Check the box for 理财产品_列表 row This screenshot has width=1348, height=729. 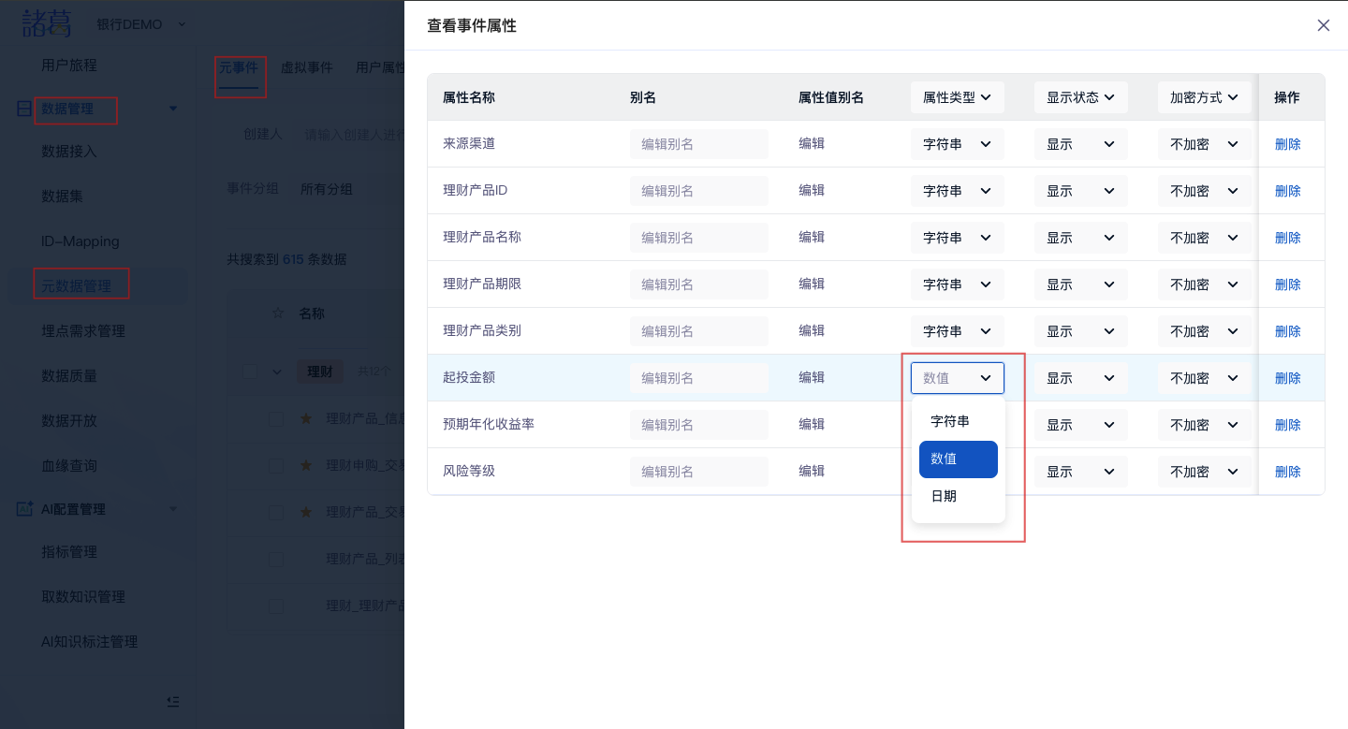point(276,559)
